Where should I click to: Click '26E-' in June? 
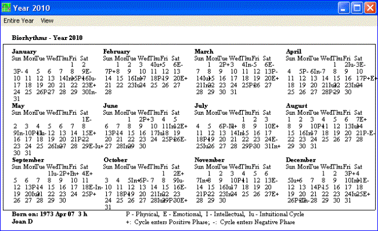(179, 140)
